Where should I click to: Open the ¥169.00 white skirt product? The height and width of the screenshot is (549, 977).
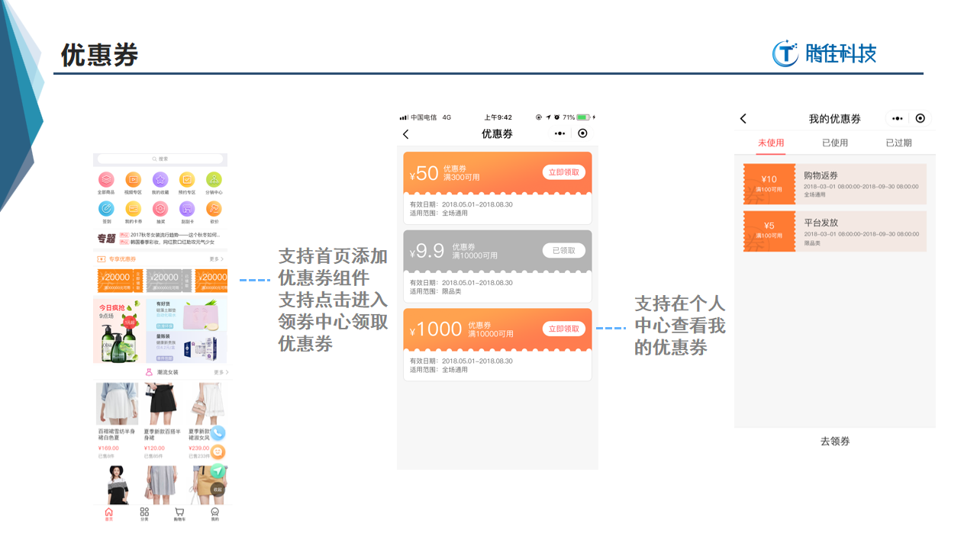click(118, 420)
